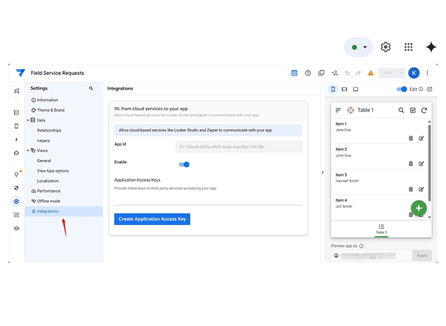Click the green add floating button
The width and height of the screenshot is (446, 326).
[x=419, y=208]
